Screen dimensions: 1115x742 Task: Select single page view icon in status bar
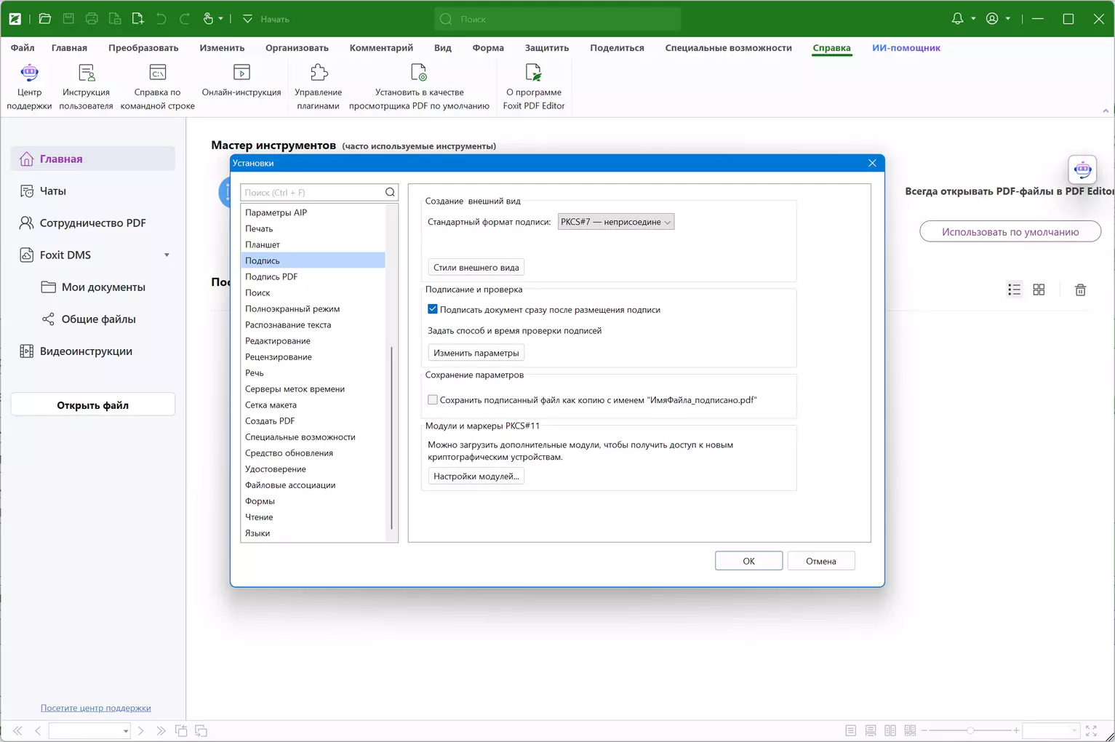[x=850, y=730]
